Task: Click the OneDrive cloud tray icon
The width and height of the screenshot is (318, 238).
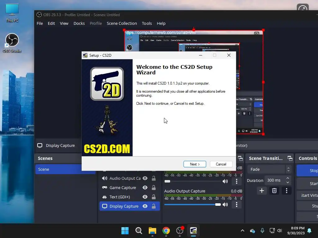Action: 252,231
